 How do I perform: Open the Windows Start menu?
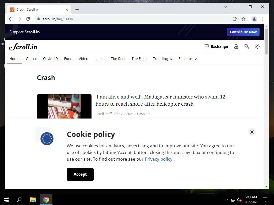point(6,200)
